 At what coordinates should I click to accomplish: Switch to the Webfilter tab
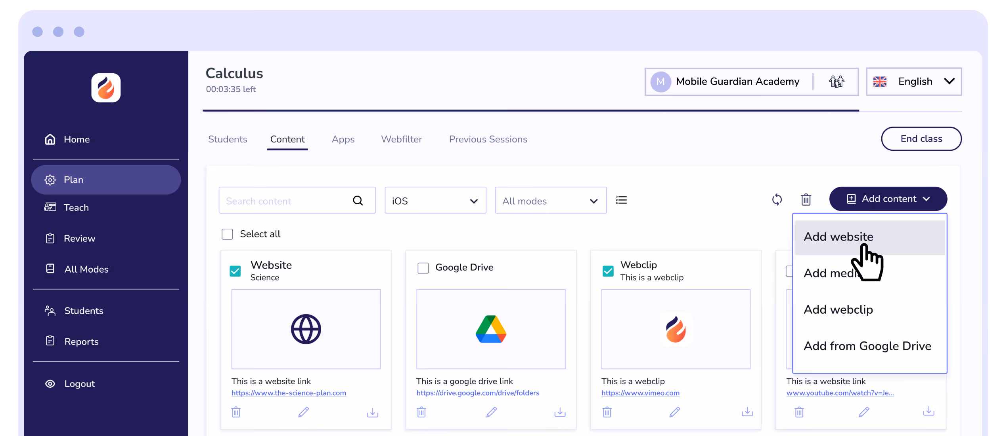pyautogui.click(x=401, y=139)
